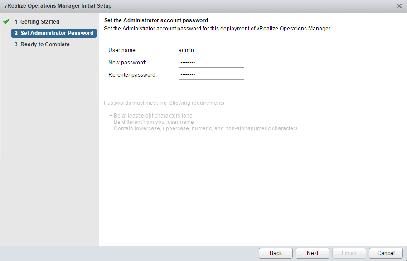Click the 'Re-enter password:' label

pyautogui.click(x=133, y=74)
